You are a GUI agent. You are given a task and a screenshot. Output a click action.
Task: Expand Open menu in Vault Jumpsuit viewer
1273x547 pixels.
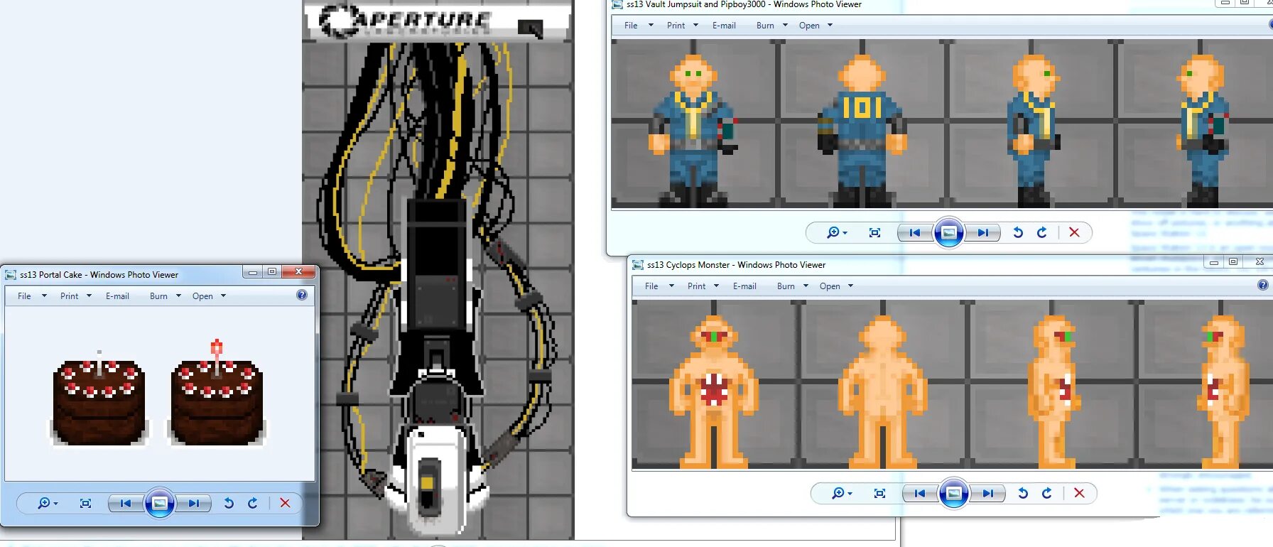[x=830, y=26]
